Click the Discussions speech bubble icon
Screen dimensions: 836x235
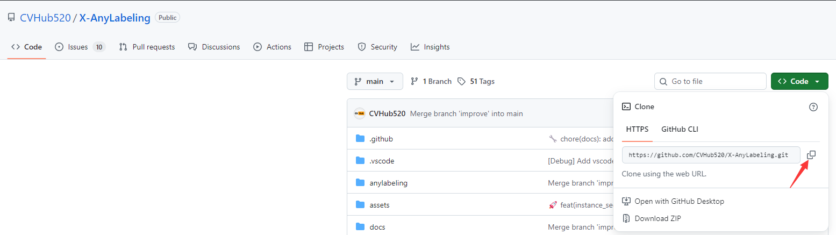192,47
